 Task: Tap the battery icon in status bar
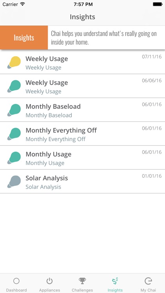158,4
